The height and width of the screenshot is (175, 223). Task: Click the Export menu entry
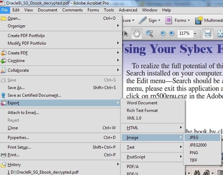click(60, 103)
